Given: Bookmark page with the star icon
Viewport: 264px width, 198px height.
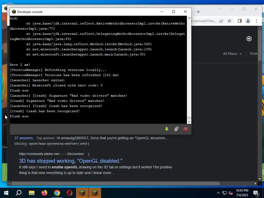Looking at the screenshot, I should [229, 21].
